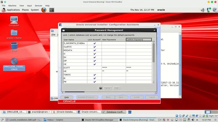This screenshot has height=122, width=218.
Task: Open File menu in background window
Action: tap(53, 35)
